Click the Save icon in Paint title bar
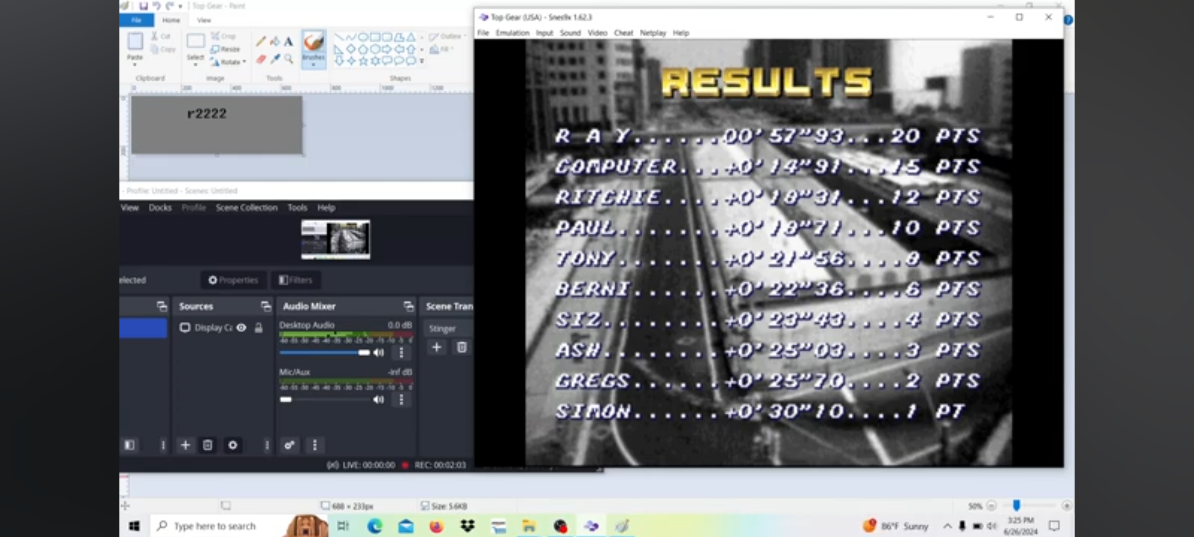Viewport: 1194px width, 537px height. pos(143,6)
